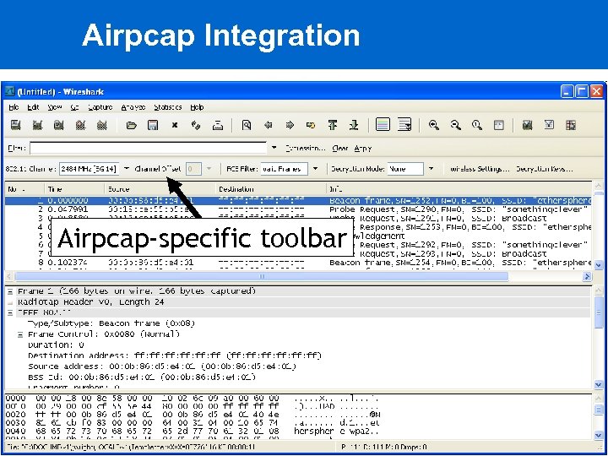Click the Expression... filter button
608x456 pixels.
click(305, 148)
